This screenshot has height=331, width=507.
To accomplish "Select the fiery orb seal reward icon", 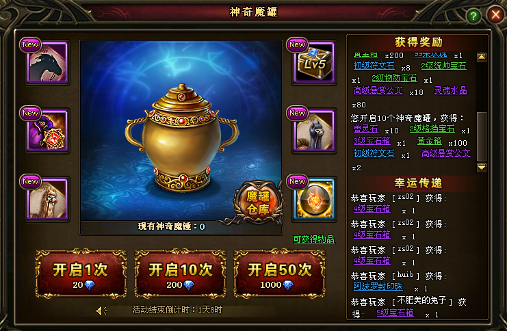I will tap(314, 199).
